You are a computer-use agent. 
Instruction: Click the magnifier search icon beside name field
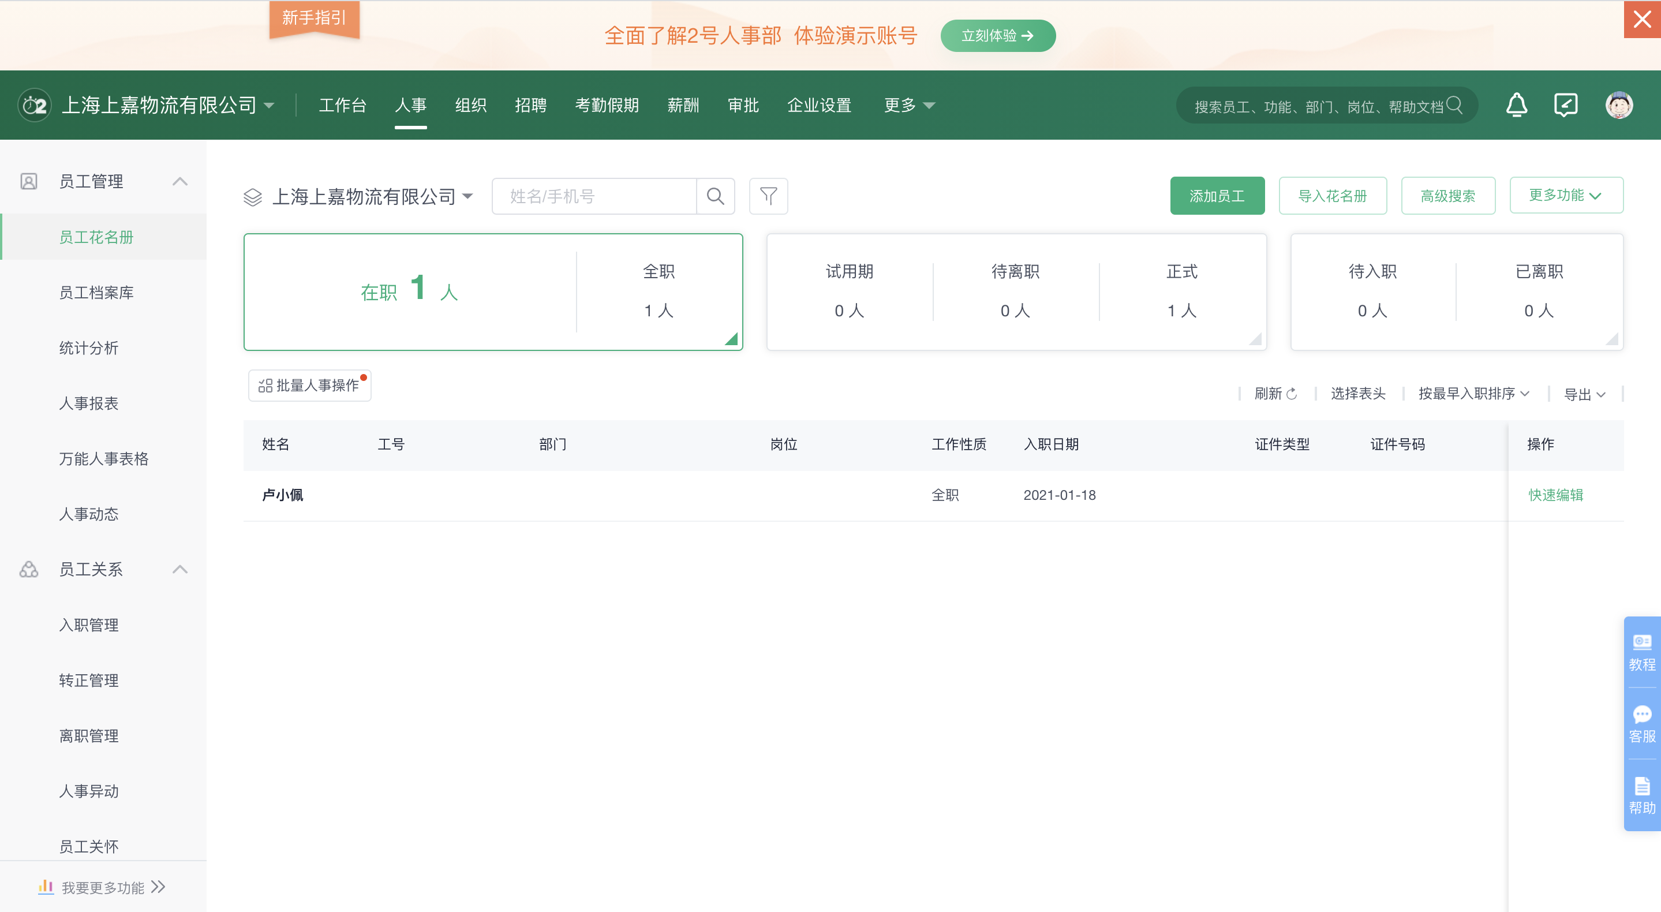[715, 196]
